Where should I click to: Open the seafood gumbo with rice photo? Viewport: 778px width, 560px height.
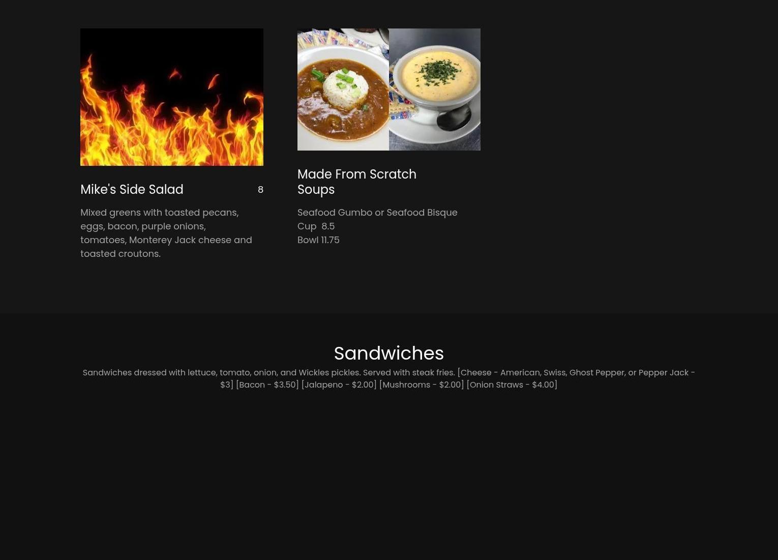[343, 90]
